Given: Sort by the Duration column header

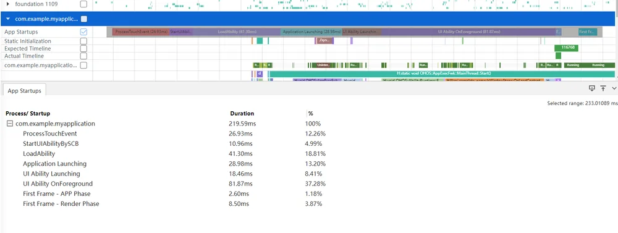Looking at the screenshot, I should [x=242, y=114].
